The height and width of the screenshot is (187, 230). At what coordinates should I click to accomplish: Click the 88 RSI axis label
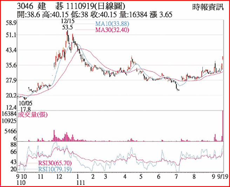(x=13, y=144)
